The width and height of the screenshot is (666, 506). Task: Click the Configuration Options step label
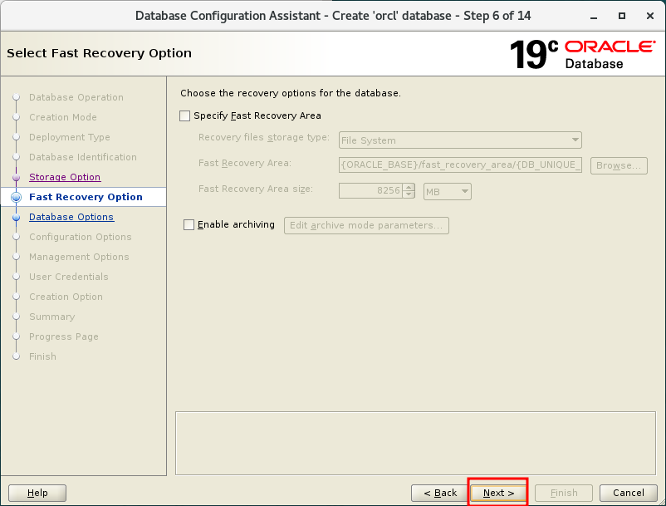[81, 237]
